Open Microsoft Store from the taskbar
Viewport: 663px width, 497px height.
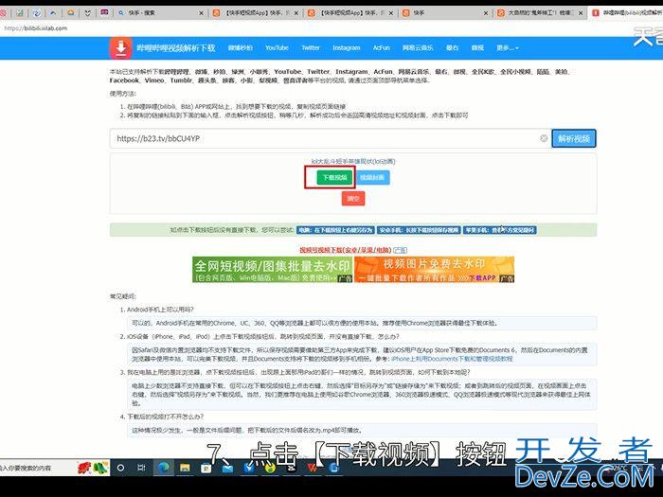(206, 468)
